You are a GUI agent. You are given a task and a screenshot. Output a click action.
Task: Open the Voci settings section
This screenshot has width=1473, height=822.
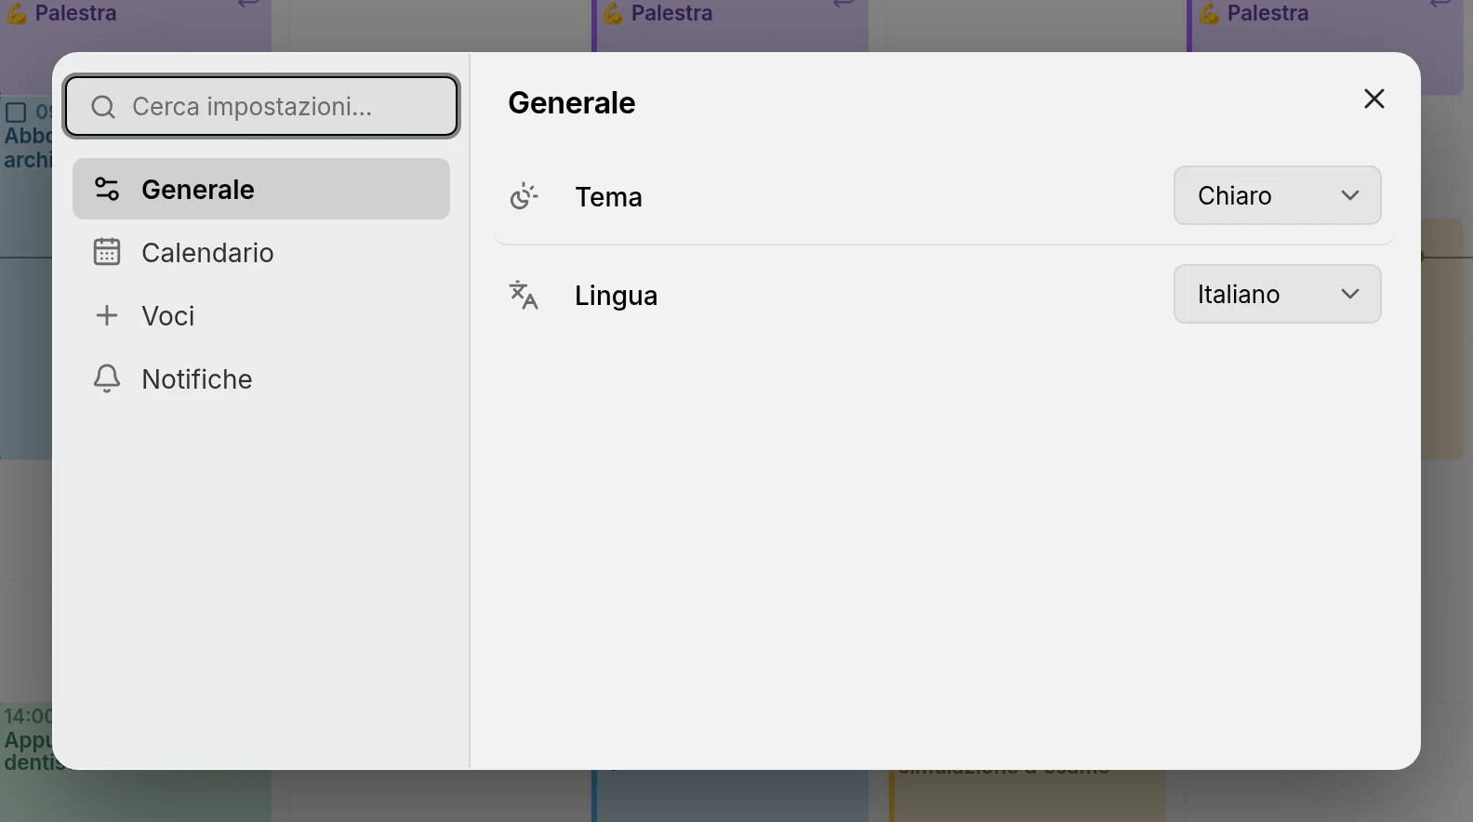[x=261, y=315]
